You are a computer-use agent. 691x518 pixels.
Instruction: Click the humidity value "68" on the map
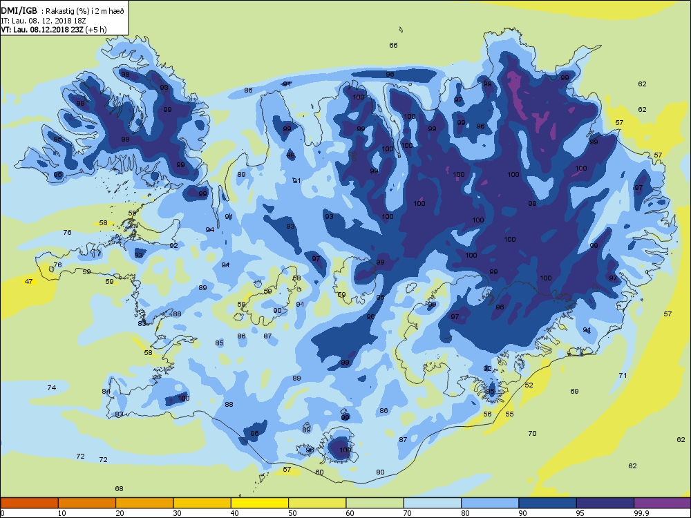119,488
